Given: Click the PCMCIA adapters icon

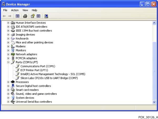Looking at the screenshot, I should [x=13, y=58].
